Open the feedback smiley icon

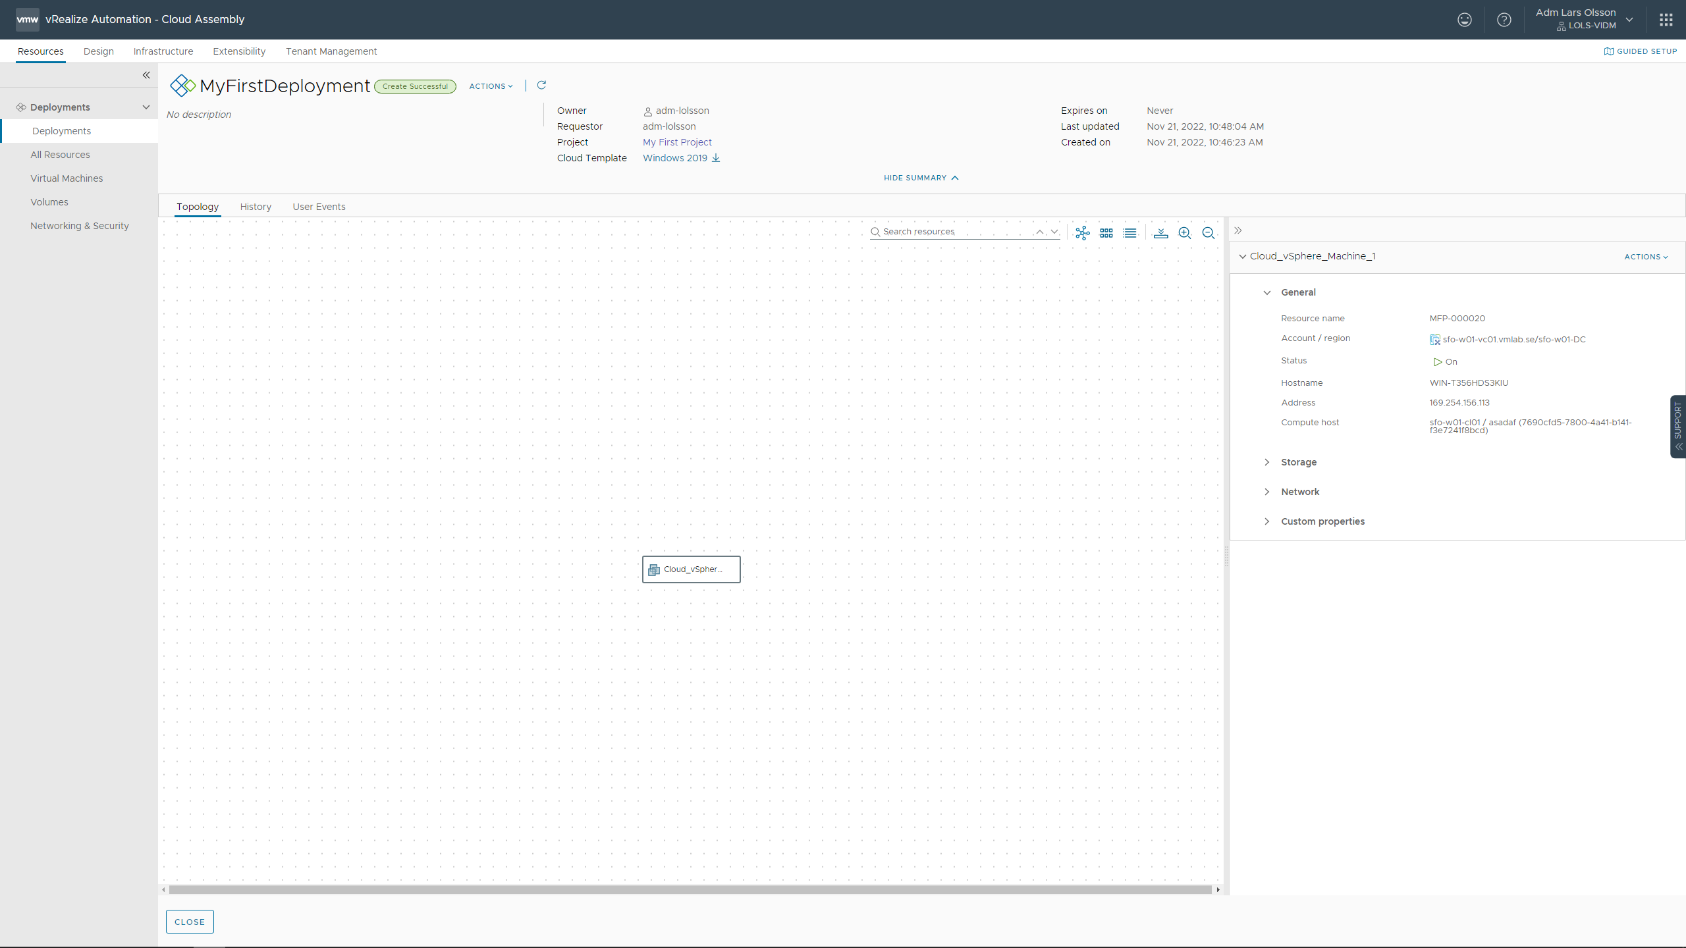coord(1465,20)
